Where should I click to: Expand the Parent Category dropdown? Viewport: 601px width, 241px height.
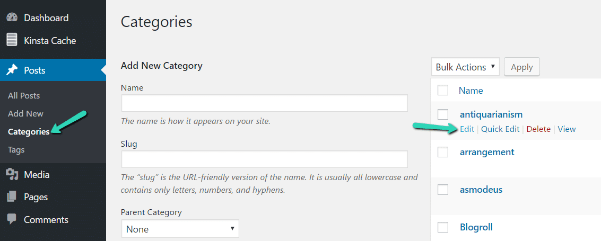tap(180, 229)
